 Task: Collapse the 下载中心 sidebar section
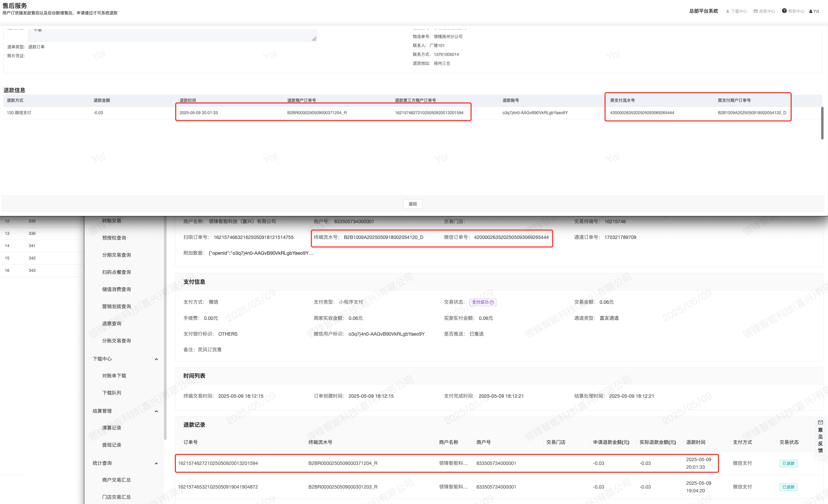coord(156,359)
